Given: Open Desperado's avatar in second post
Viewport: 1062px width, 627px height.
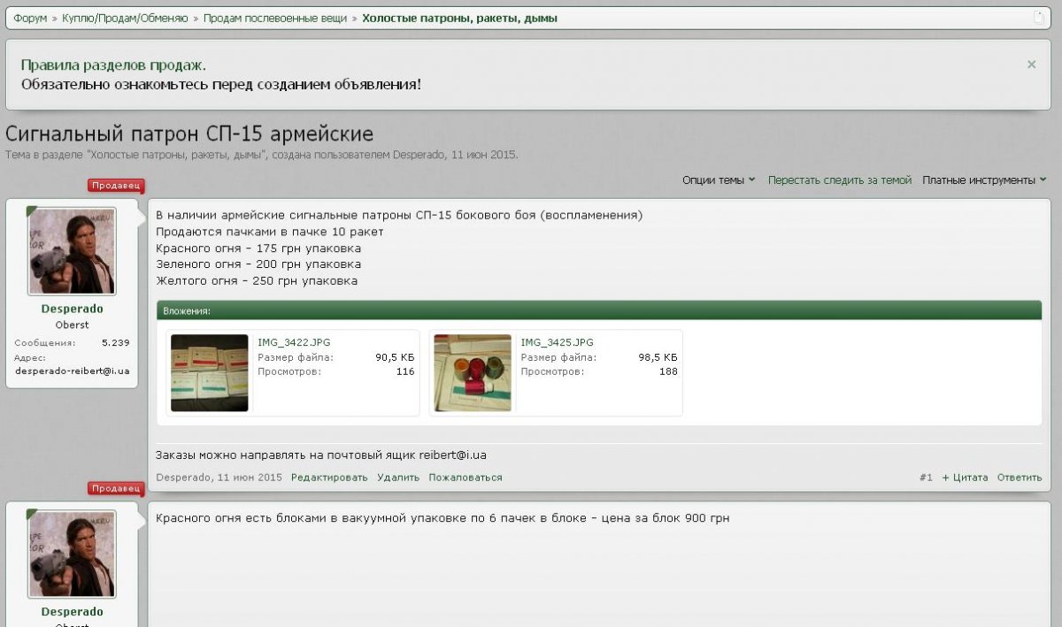Looking at the screenshot, I should (x=72, y=554).
